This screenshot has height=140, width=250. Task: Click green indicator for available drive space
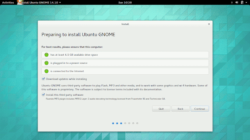click(x=46, y=55)
